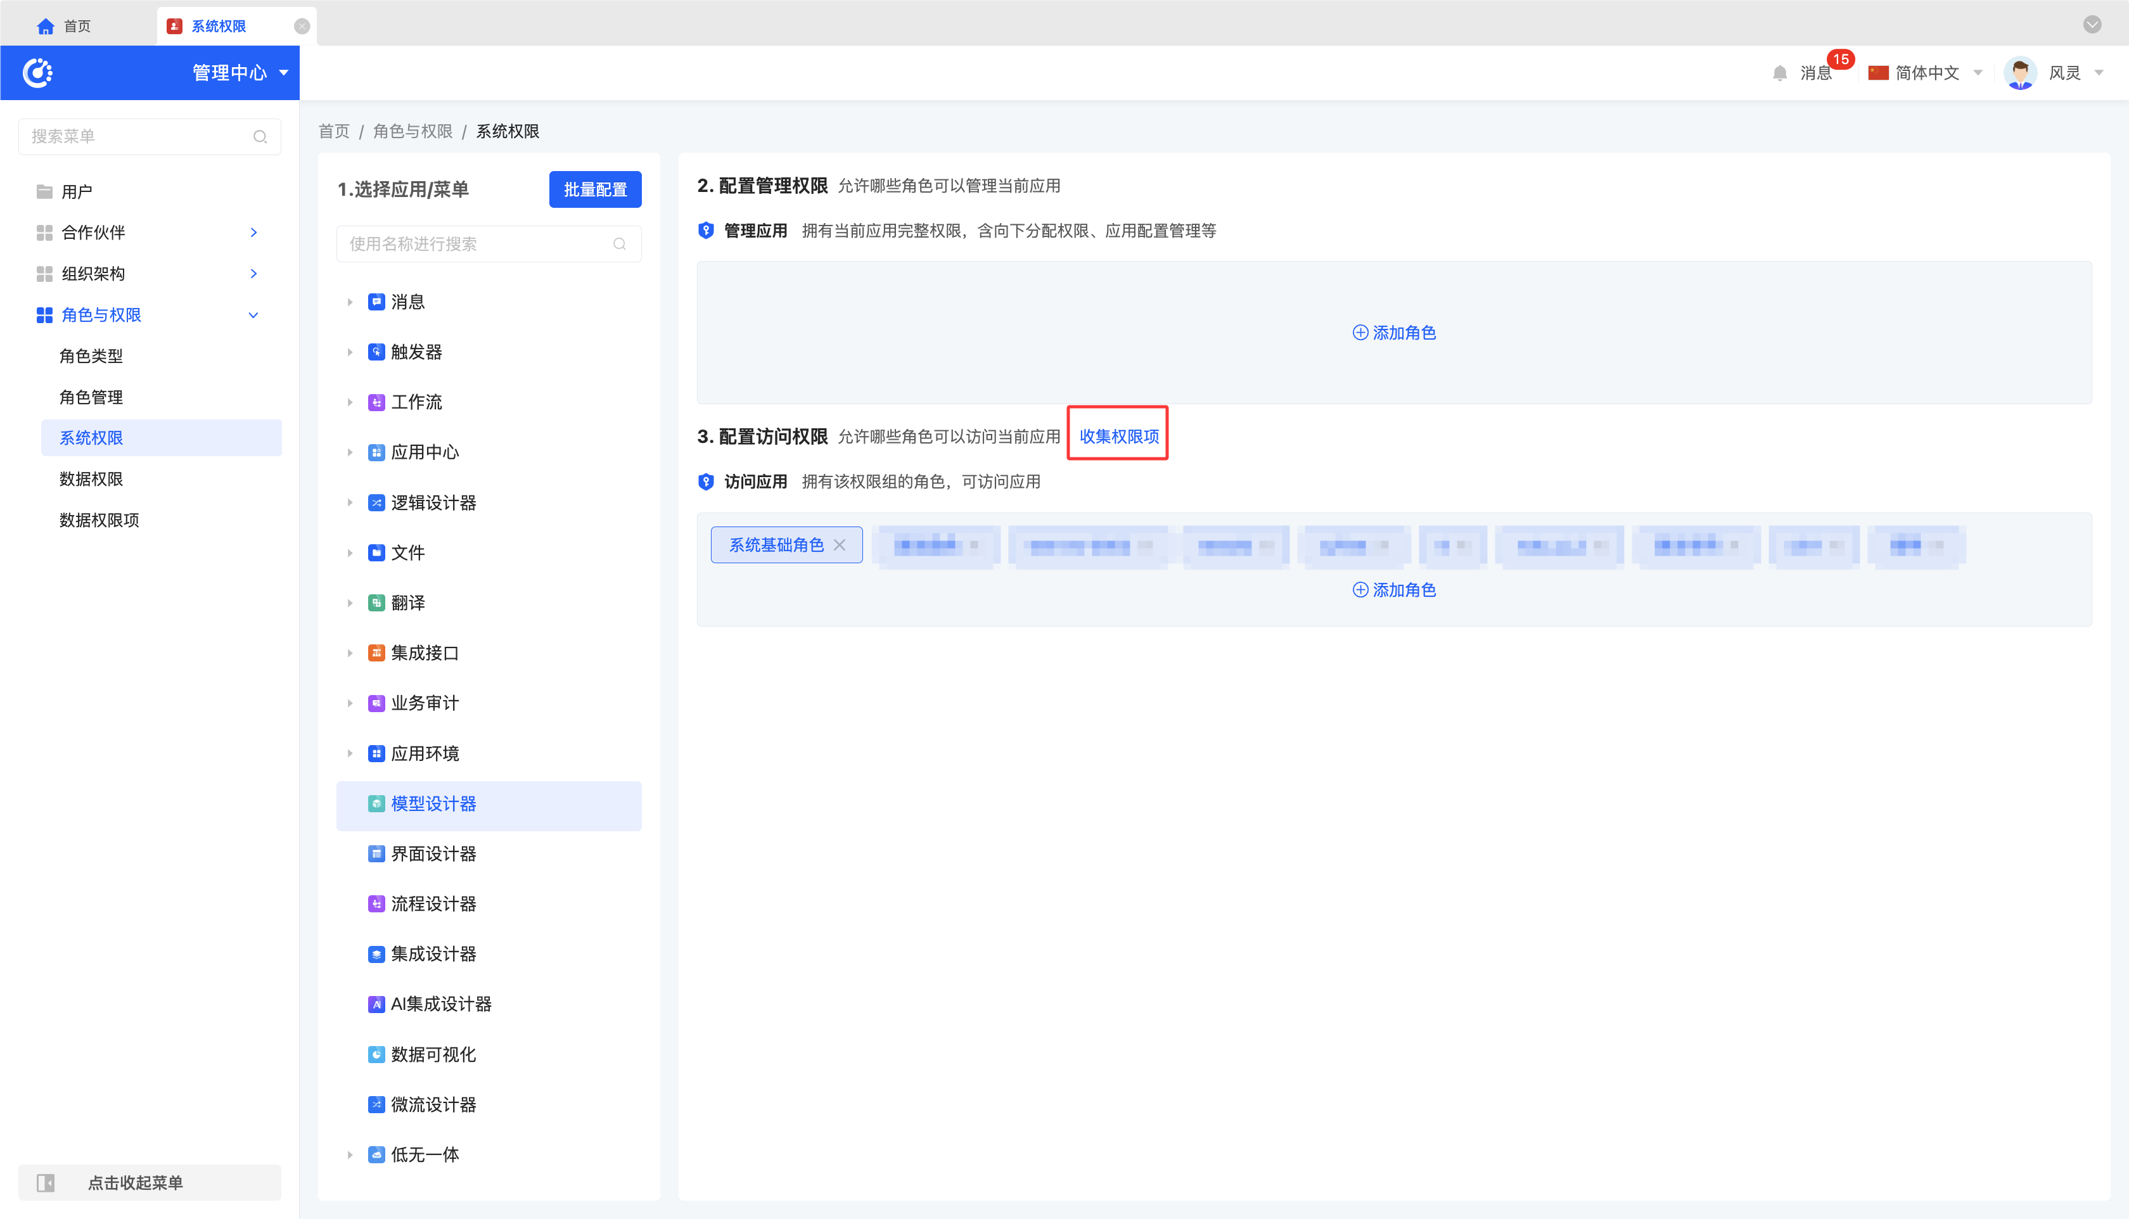The height and width of the screenshot is (1219, 2129).
Task: Click collapse menu icon at sidebar bottom
Action: pos(45,1182)
